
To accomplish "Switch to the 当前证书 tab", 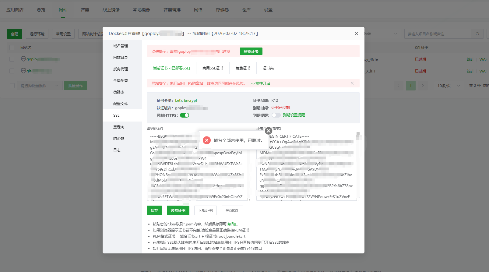I will (171, 68).
